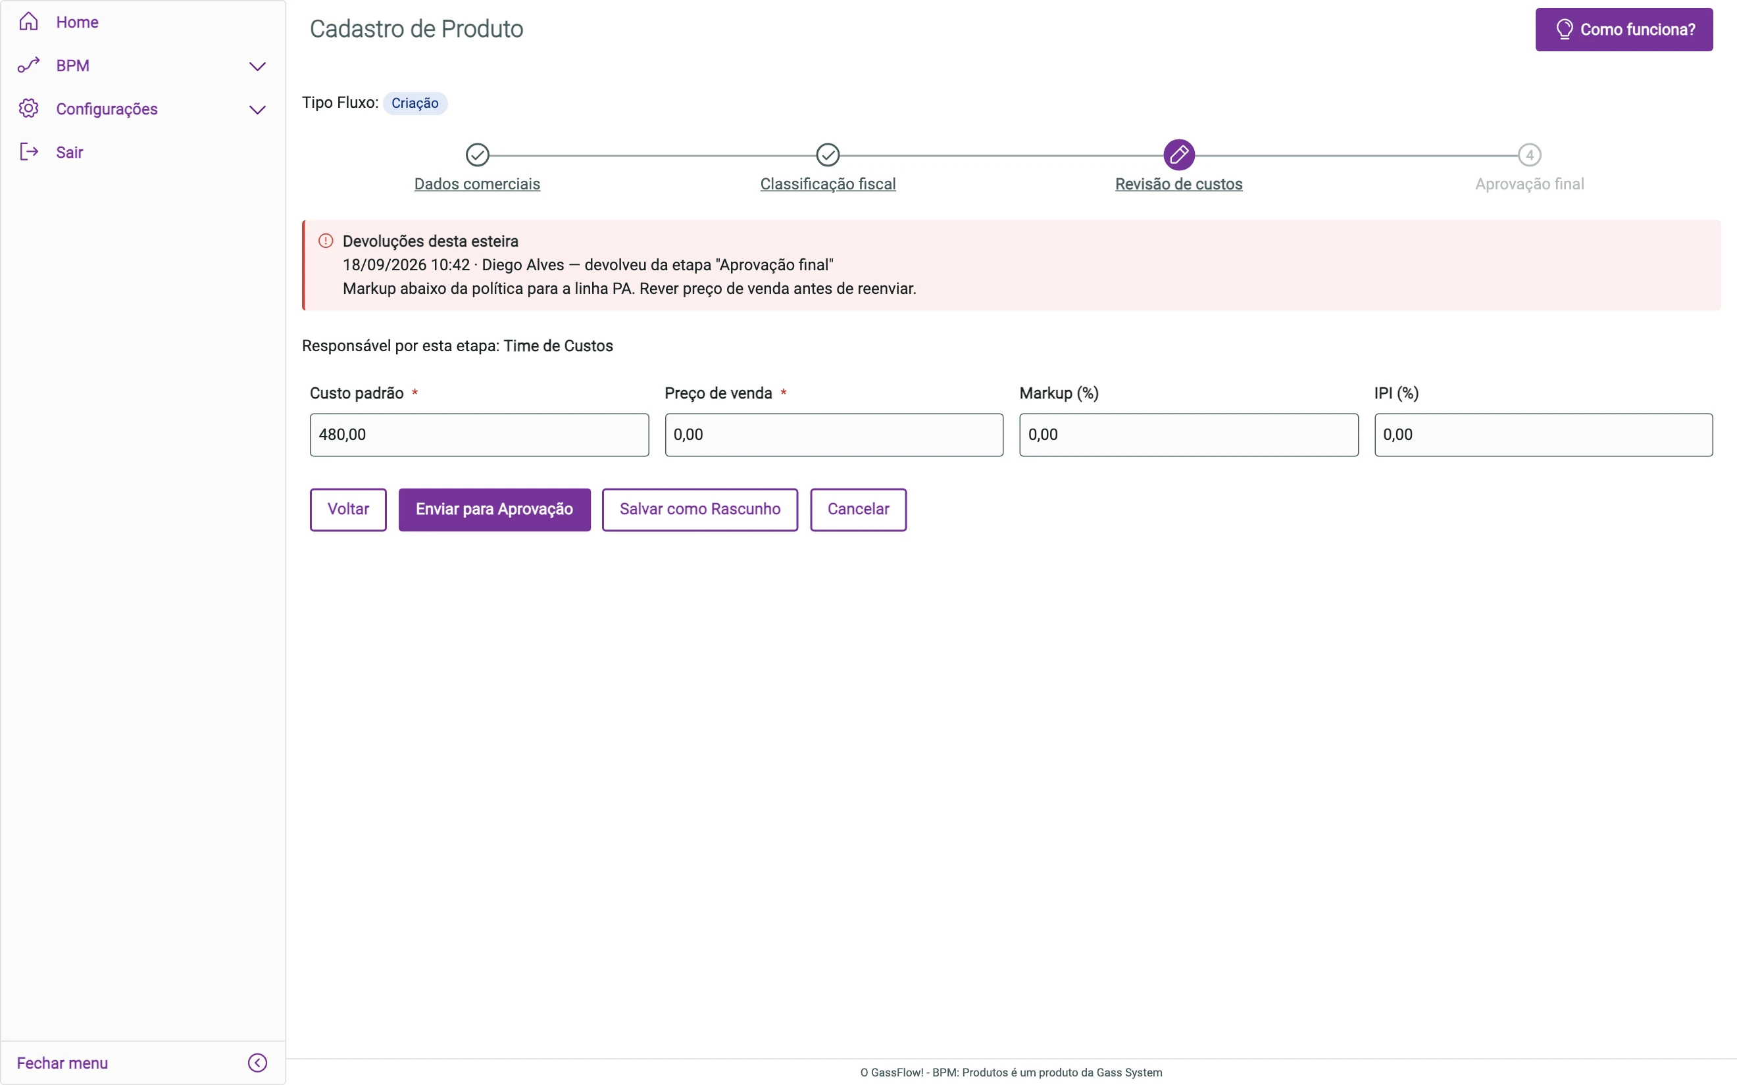Open the Configurações menu label

point(107,109)
